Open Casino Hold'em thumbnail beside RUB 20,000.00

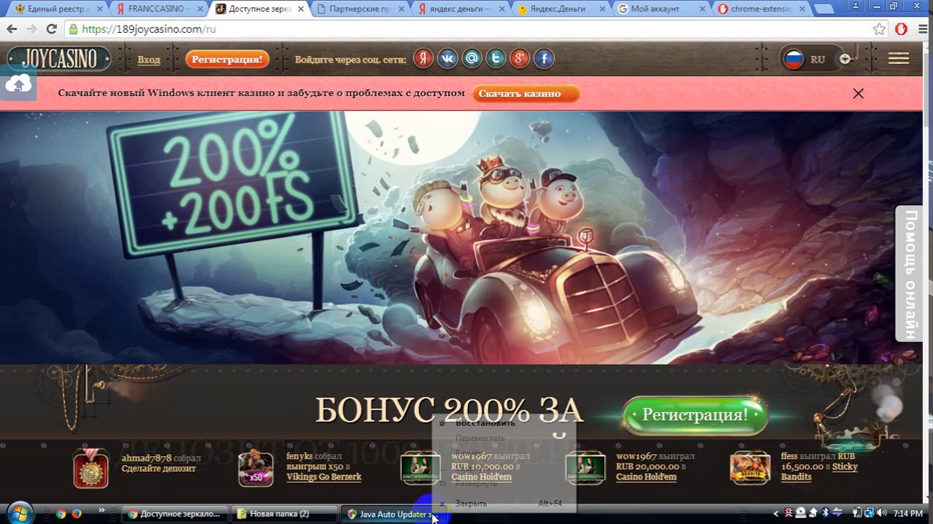click(x=585, y=468)
